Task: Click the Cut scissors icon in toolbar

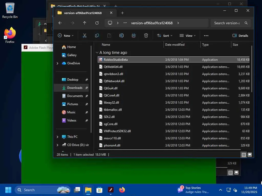Action: [84, 35]
